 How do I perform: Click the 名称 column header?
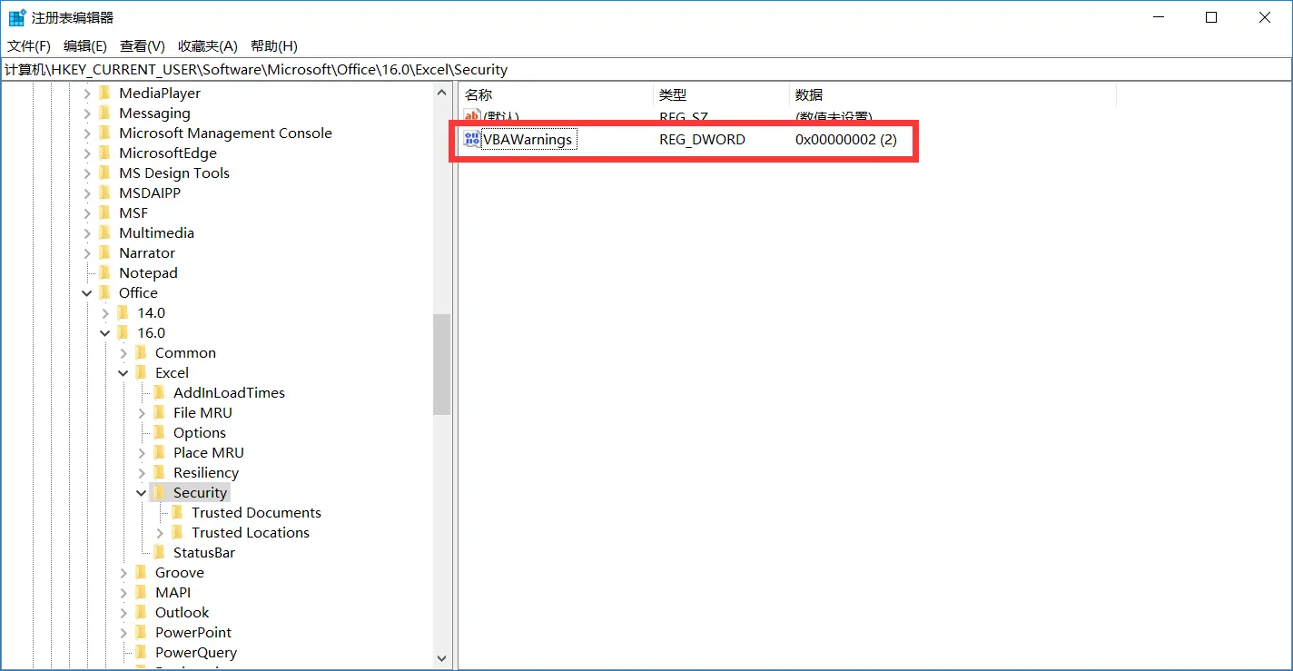479,94
